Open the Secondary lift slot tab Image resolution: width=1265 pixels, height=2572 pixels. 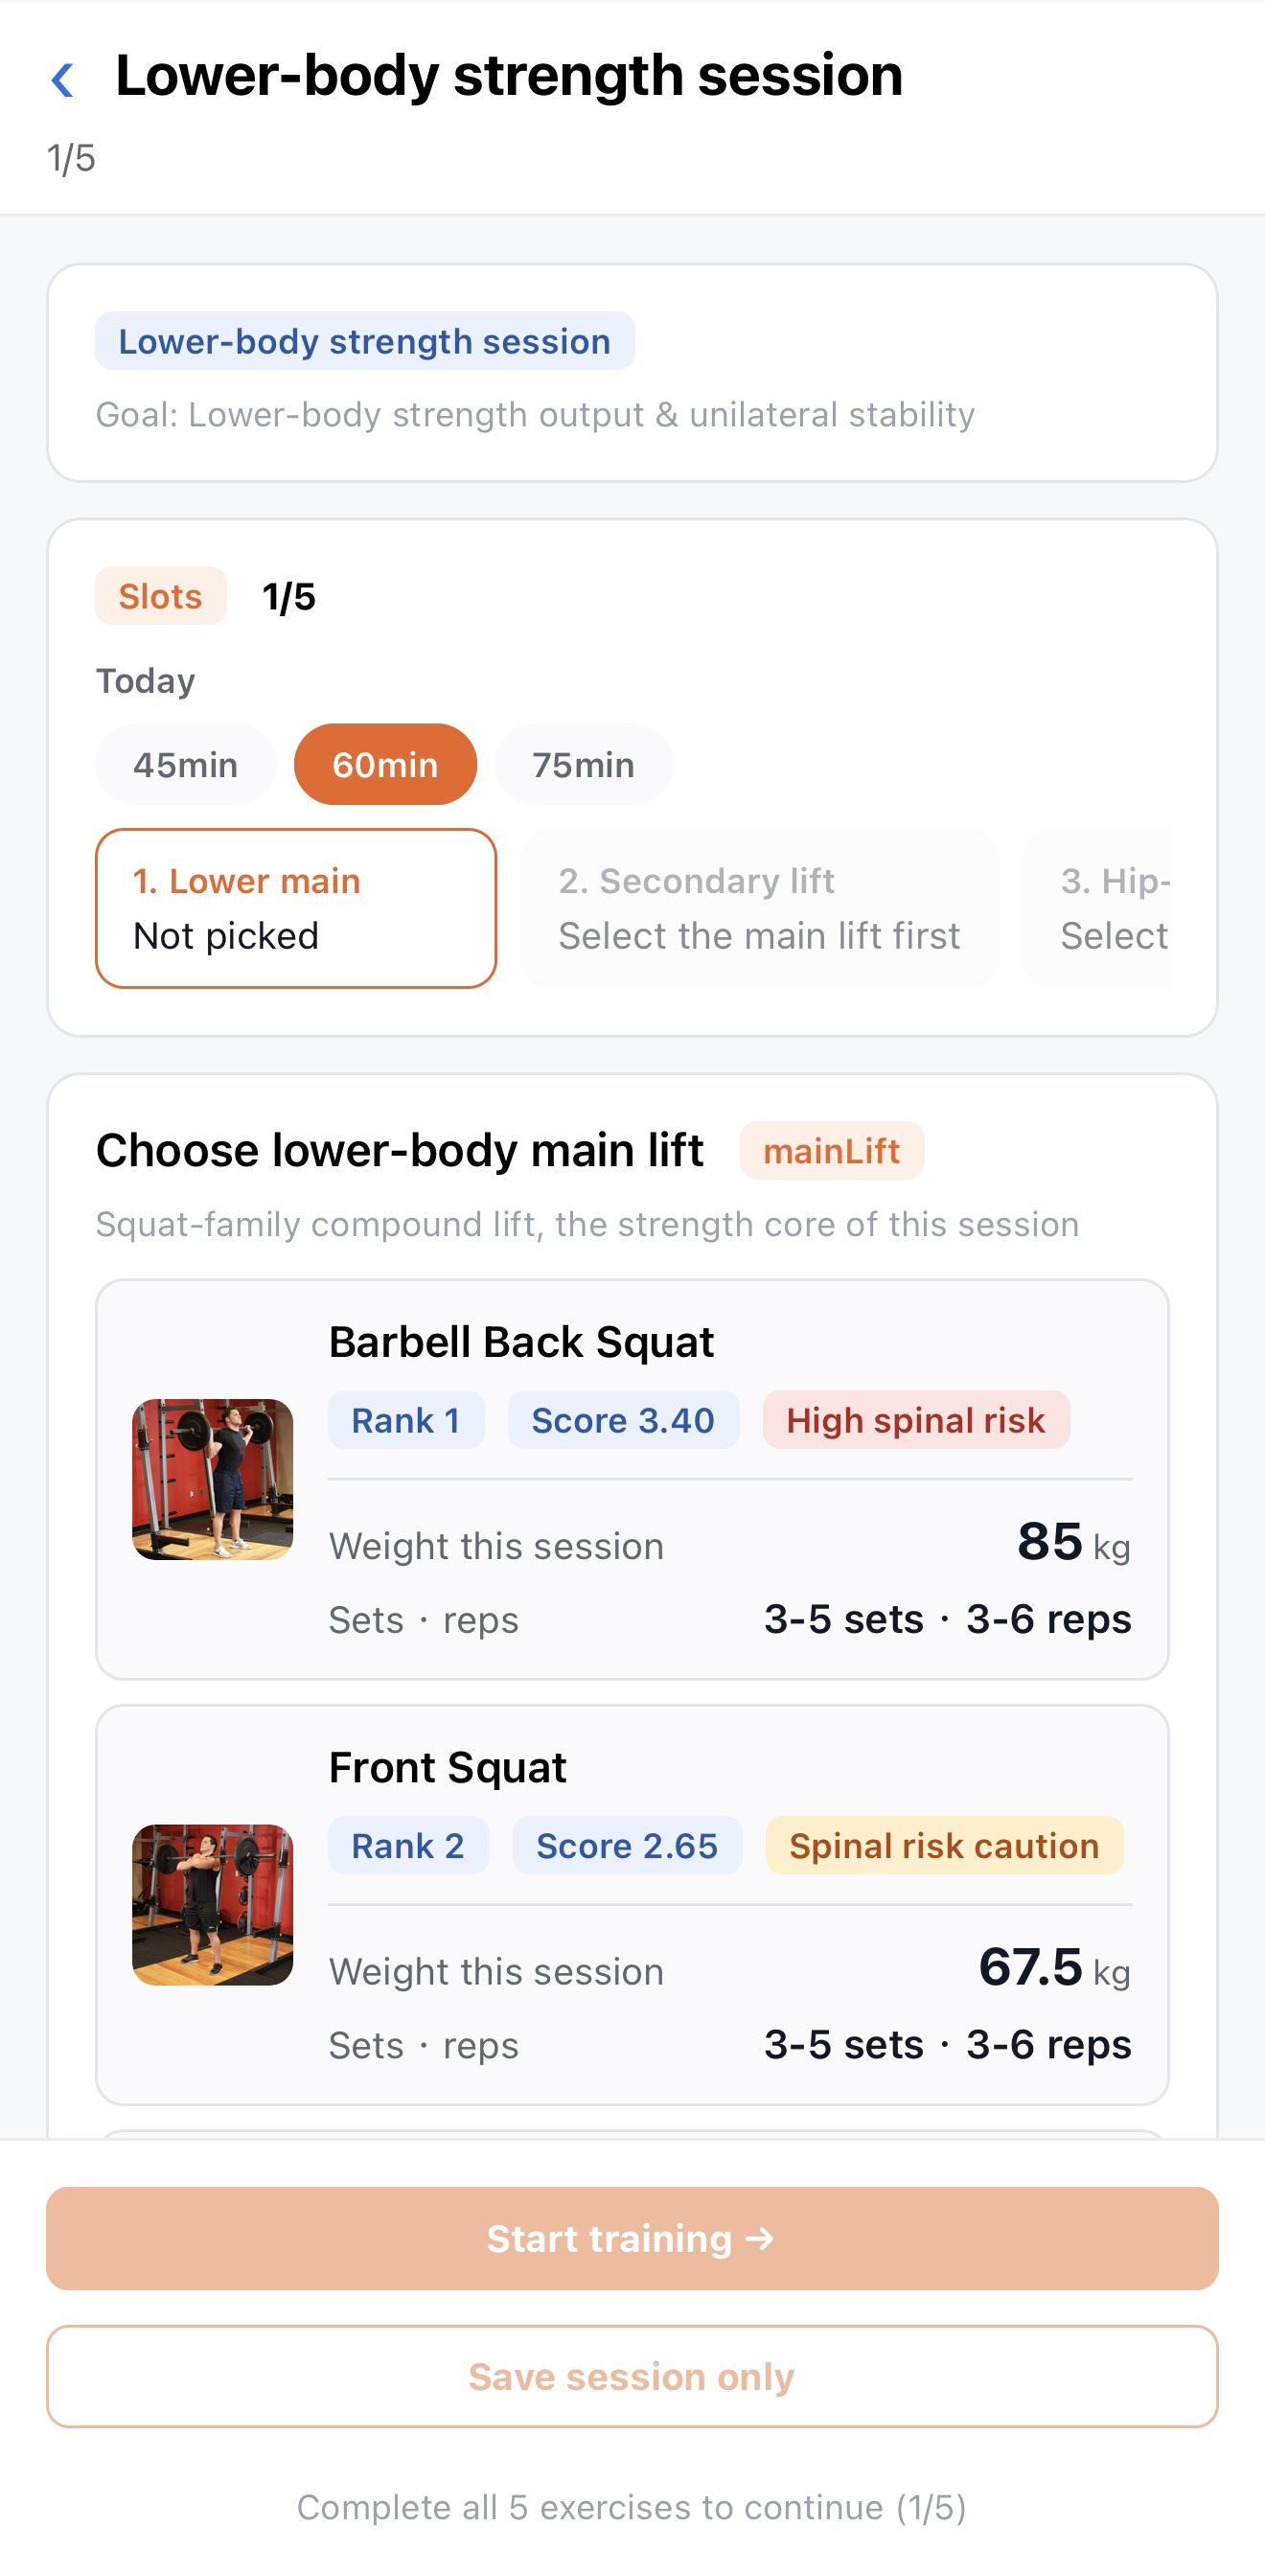760,908
